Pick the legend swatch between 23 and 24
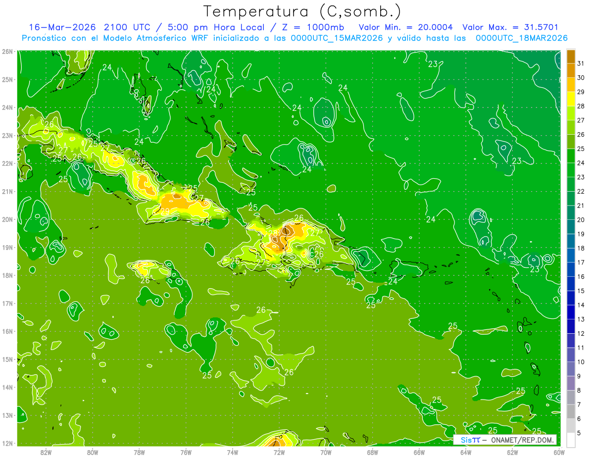 click(x=571, y=170)
